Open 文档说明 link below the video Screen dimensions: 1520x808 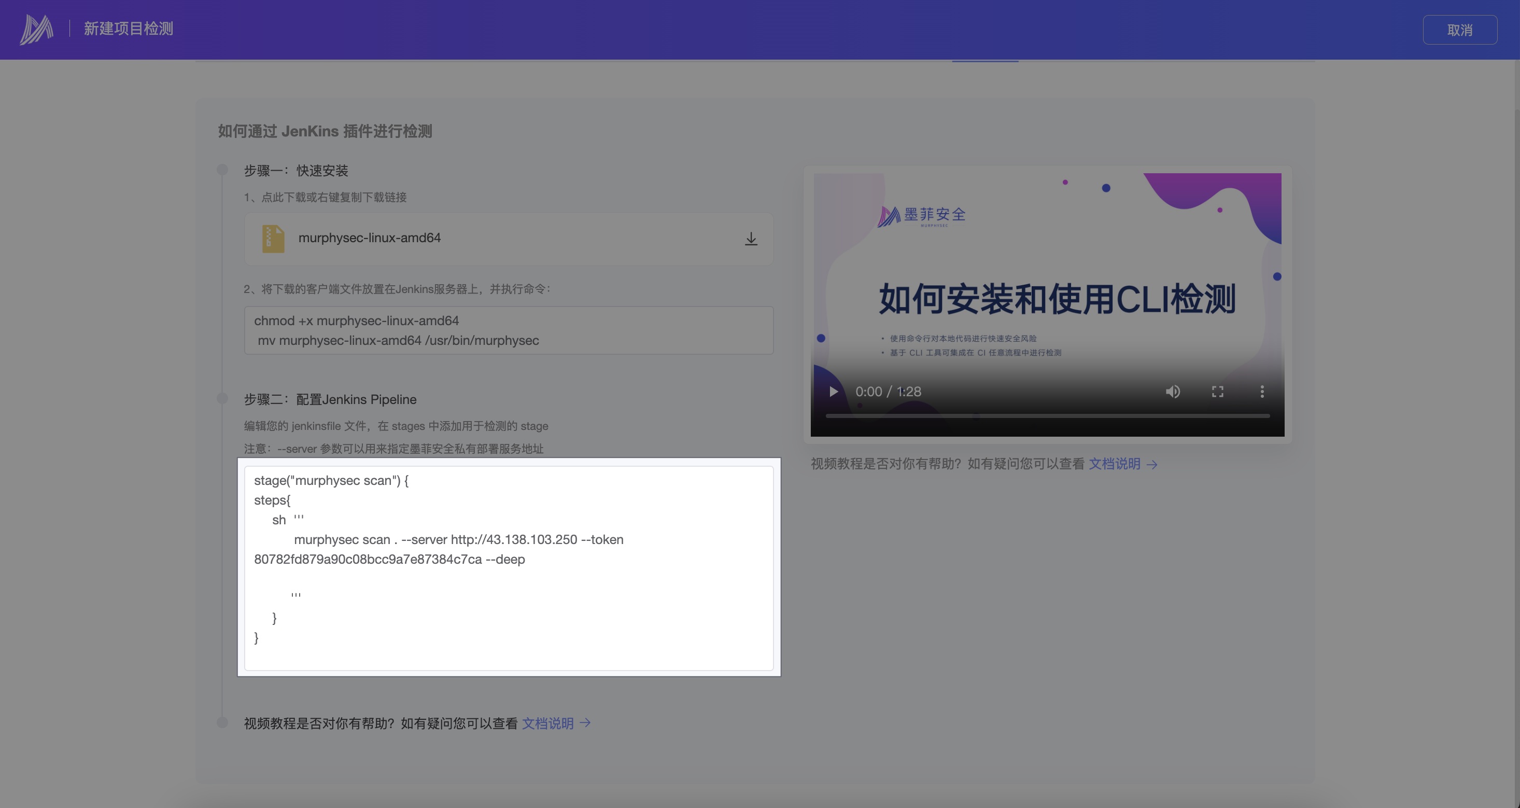(1114, 464)
